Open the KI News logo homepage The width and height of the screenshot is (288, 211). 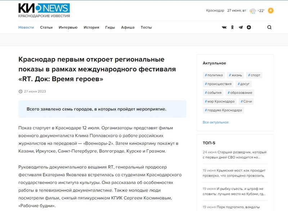pos(44,10)
